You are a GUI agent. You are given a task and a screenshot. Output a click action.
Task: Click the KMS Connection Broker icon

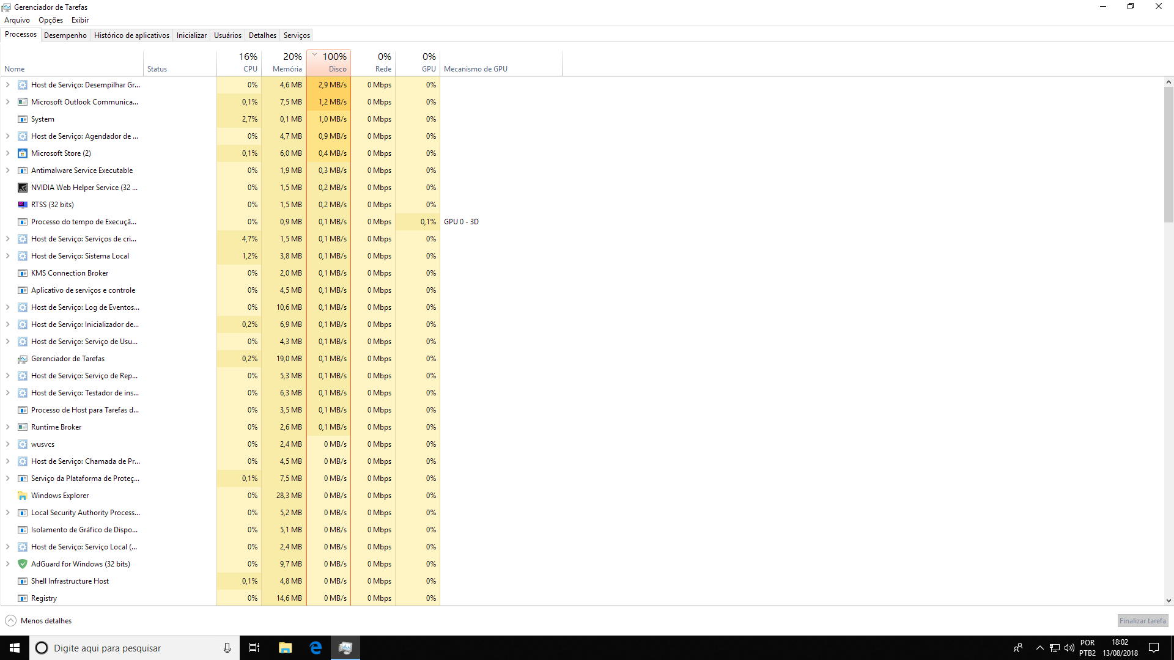coord(23,273)
